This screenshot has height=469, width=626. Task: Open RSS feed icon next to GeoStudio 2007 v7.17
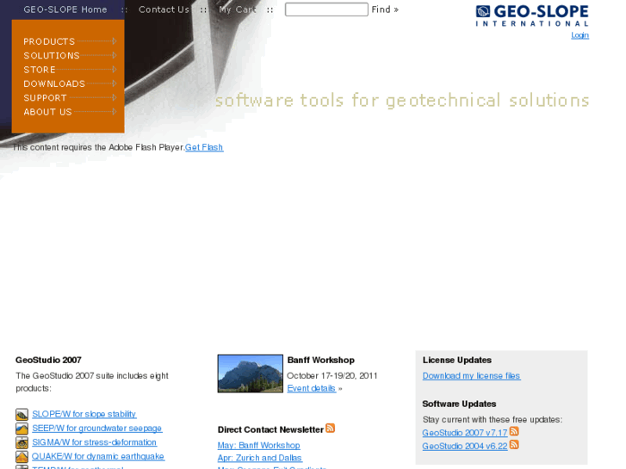514,431
